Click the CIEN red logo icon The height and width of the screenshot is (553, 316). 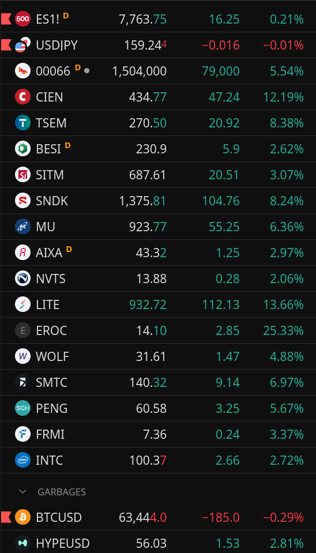pos(22,97)
